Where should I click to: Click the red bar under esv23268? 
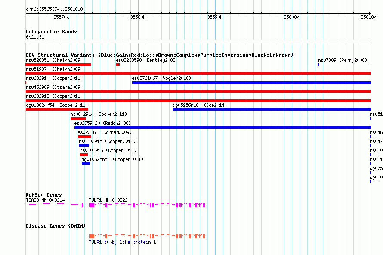(x=84, y=137)
